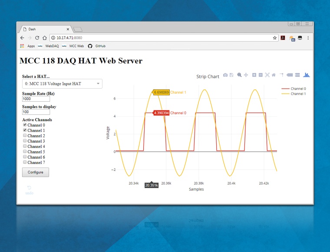Open the Apps grid shortcut

[x=27, y=46]
